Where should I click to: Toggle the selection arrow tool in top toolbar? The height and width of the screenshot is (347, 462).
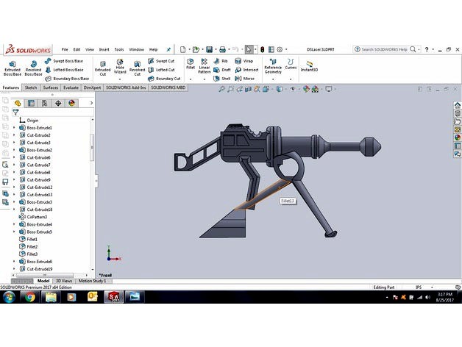coord(249,49)
